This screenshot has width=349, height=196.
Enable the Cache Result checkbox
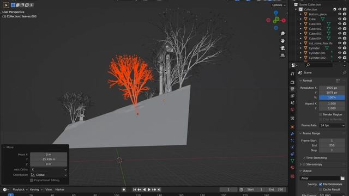click(x=321, y=189)
